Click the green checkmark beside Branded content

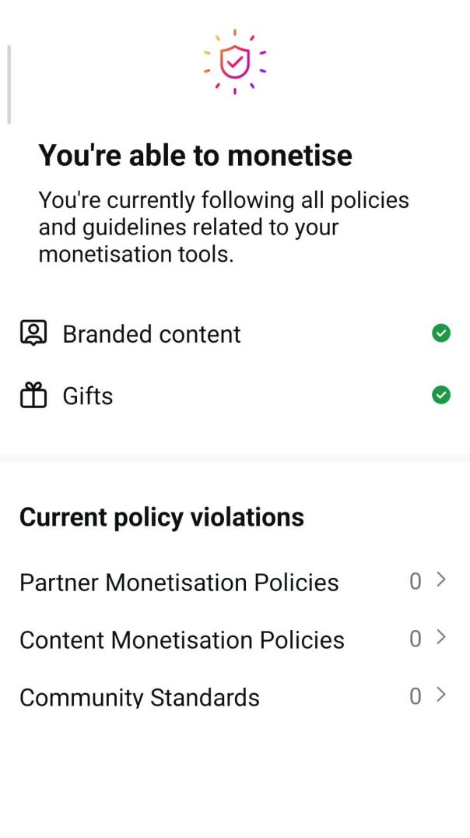(441, 333)
